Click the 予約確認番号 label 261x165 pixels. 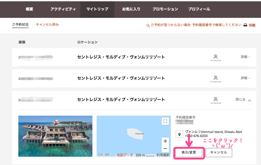186,117
